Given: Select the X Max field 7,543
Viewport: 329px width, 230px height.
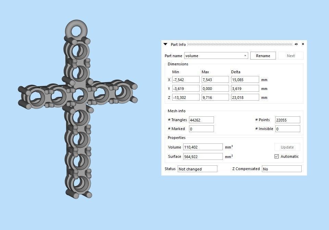Looking at the screenshot, I should click(215, 79).
